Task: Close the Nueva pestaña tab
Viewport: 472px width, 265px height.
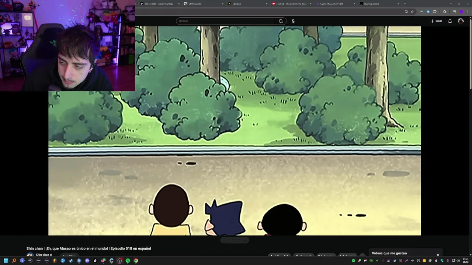Action: 398,4
